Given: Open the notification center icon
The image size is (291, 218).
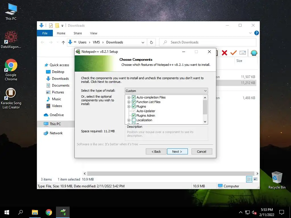Looking at the screenshot, I should pos(282,212).
